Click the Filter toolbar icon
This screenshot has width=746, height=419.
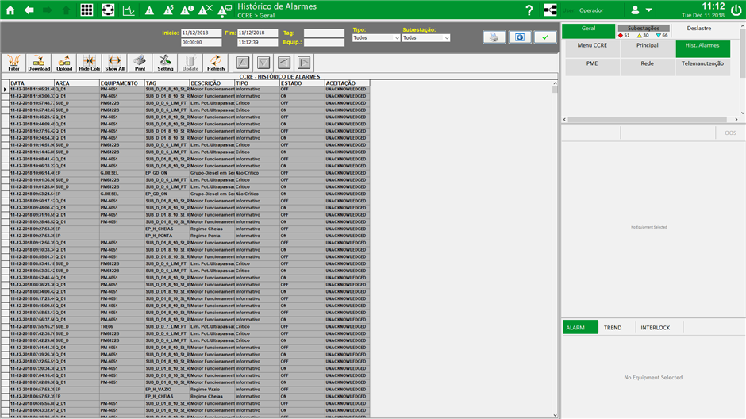tap(13, 63)
